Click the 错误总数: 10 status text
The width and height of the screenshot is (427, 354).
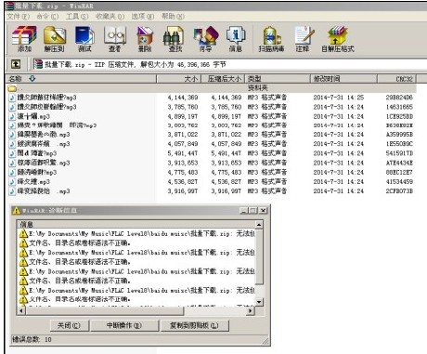[x=32, y=339]
